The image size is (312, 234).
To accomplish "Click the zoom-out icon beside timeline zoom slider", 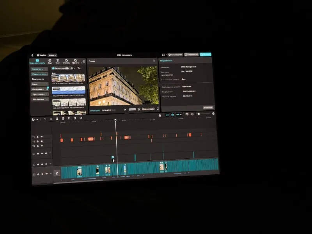I will [192, 114].
